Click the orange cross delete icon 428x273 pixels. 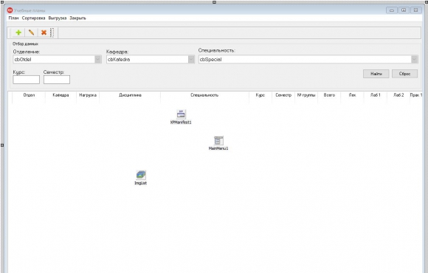(x=44, y=32)
